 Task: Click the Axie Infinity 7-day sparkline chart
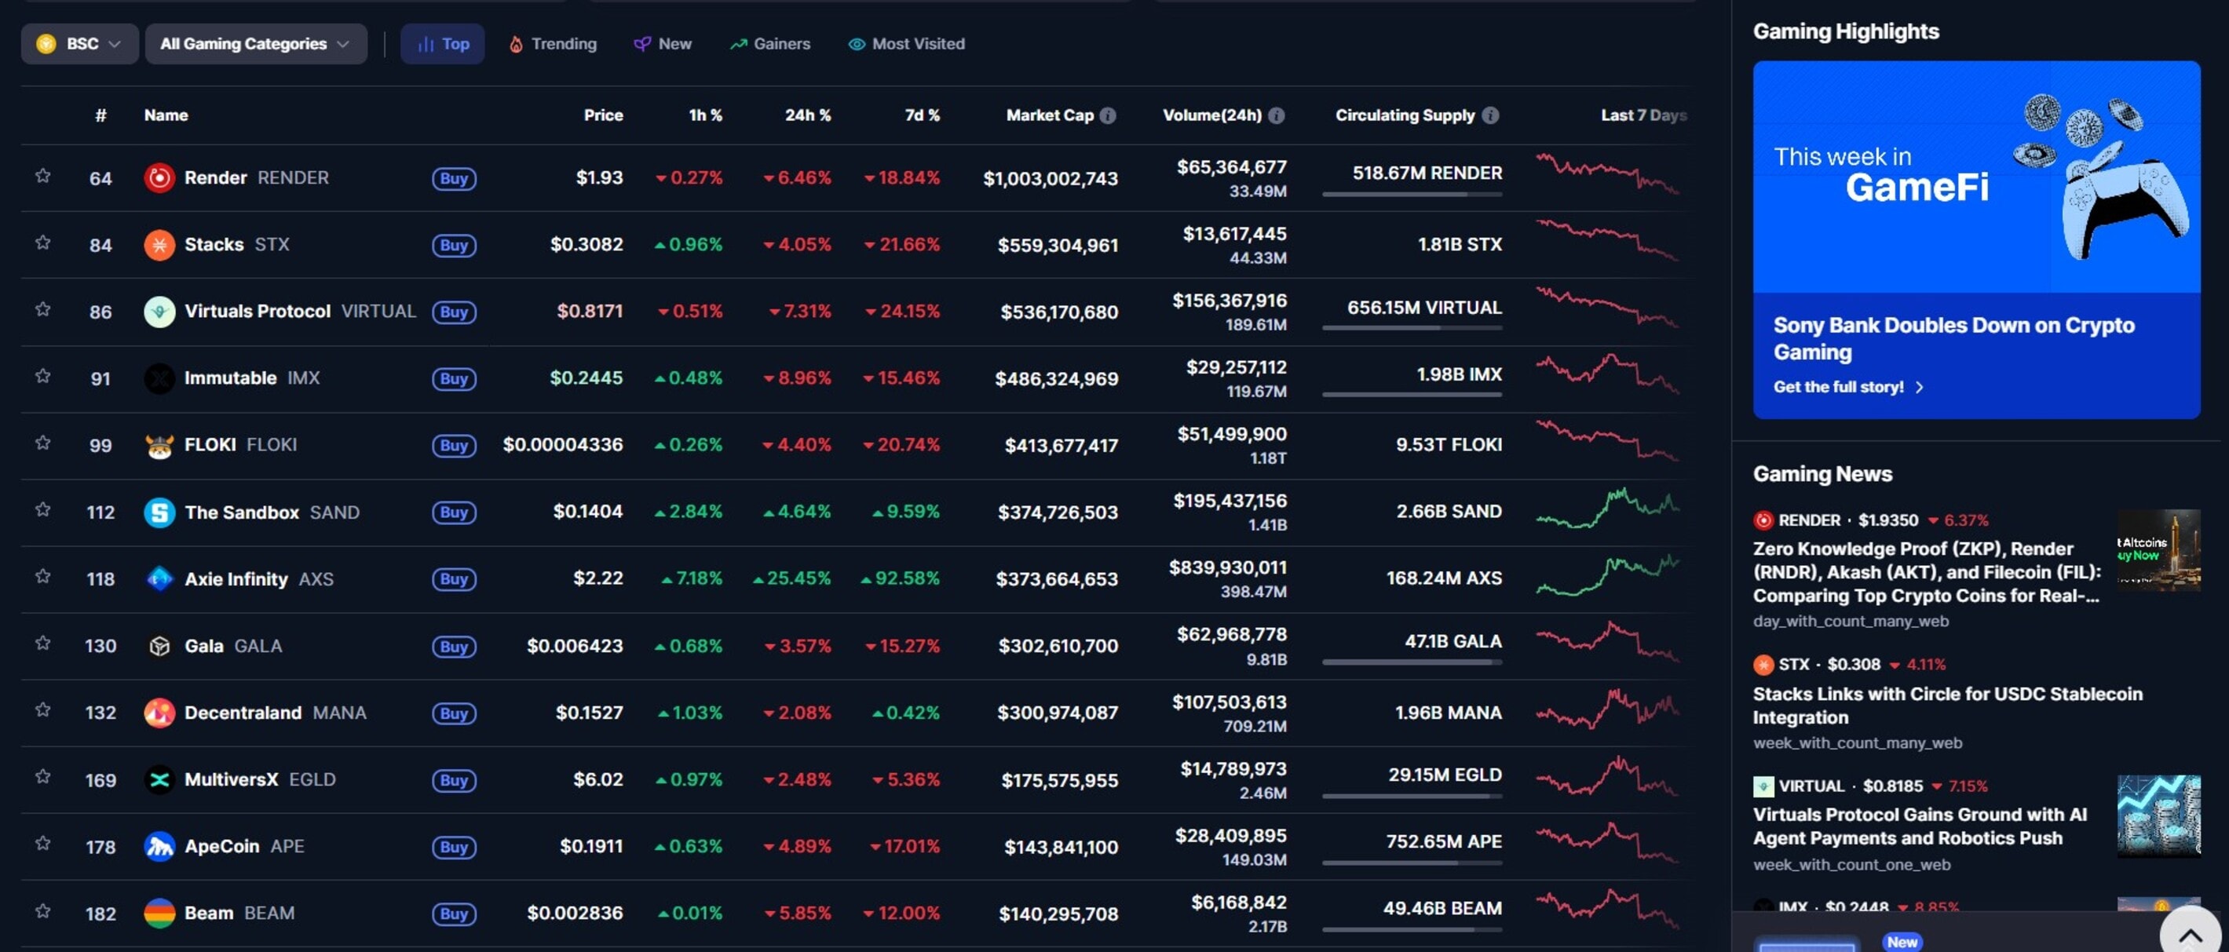tap(1608, 578)
